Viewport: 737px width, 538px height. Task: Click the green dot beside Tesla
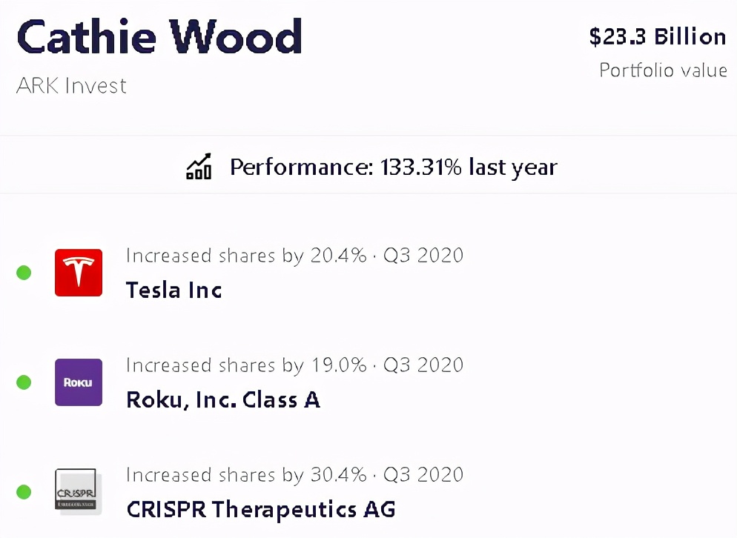pos(24,273)
